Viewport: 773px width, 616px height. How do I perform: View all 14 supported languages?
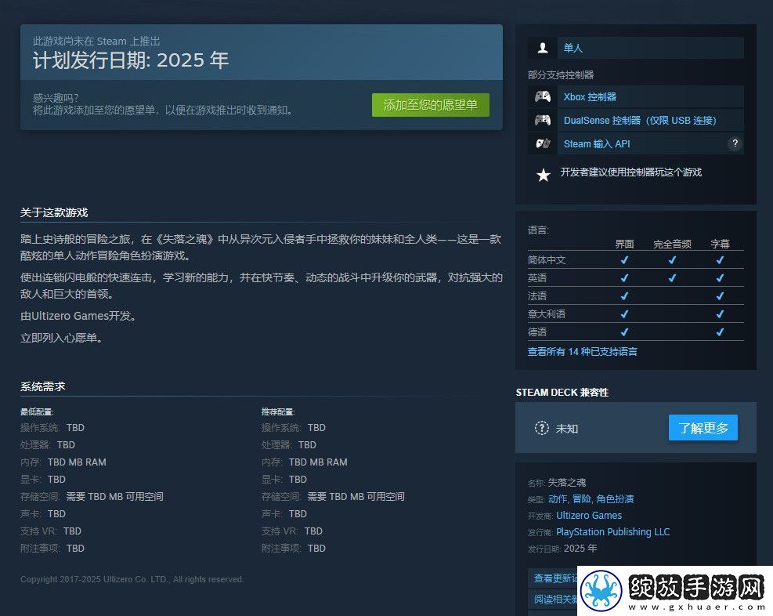582,352
